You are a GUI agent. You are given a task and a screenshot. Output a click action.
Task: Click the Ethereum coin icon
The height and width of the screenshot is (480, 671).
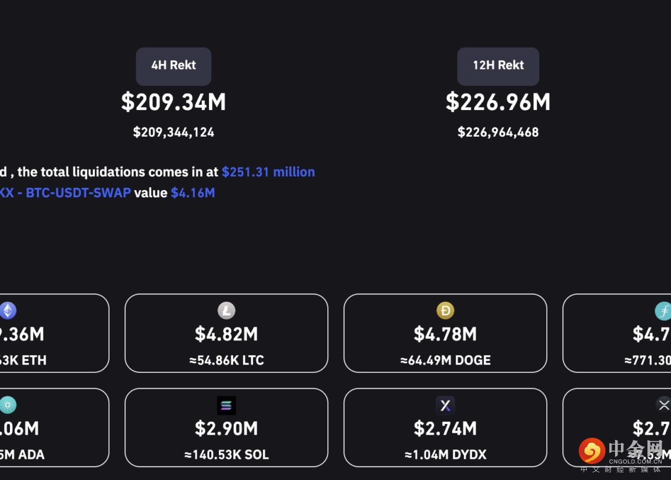8,310
